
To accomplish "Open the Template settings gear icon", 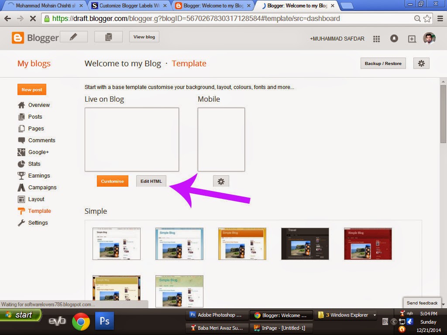I will (421, 63).
